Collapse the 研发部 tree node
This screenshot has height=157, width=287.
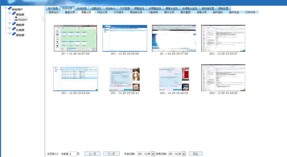tap(10, 13)
